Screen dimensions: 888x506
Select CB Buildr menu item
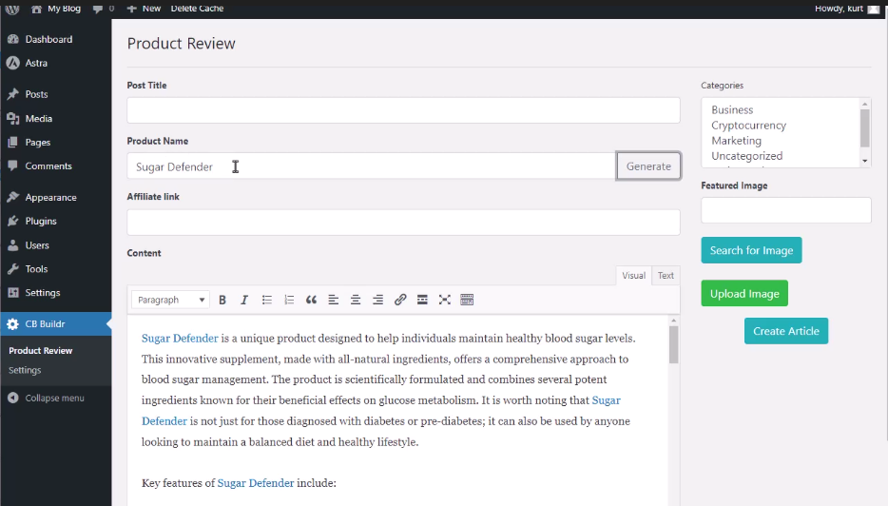click(55, 324)
